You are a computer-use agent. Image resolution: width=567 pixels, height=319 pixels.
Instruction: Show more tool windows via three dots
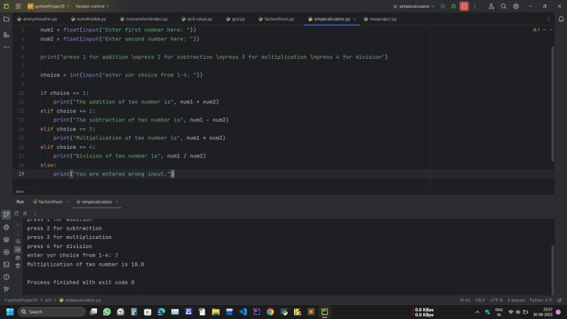(6, 47)
